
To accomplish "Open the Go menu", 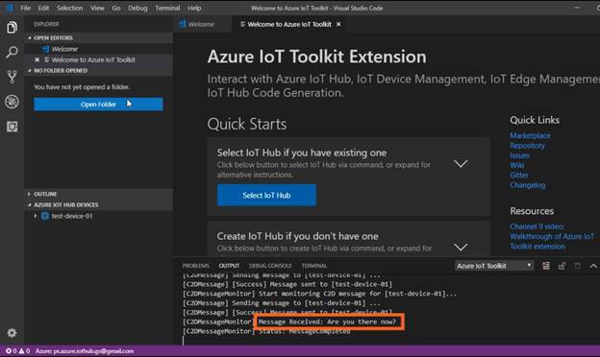I will coord(116,8).
